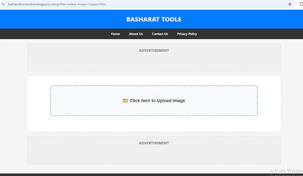Click the BASHARAT TOOLS site title

tap(154, 19)
